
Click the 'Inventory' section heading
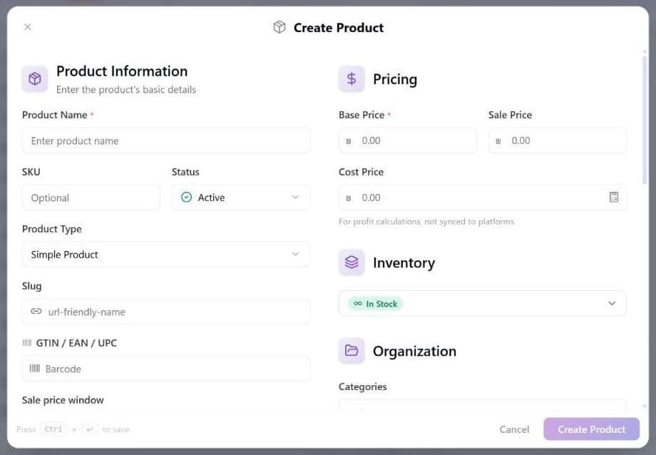pyautogui.click(x=404, y=263)
